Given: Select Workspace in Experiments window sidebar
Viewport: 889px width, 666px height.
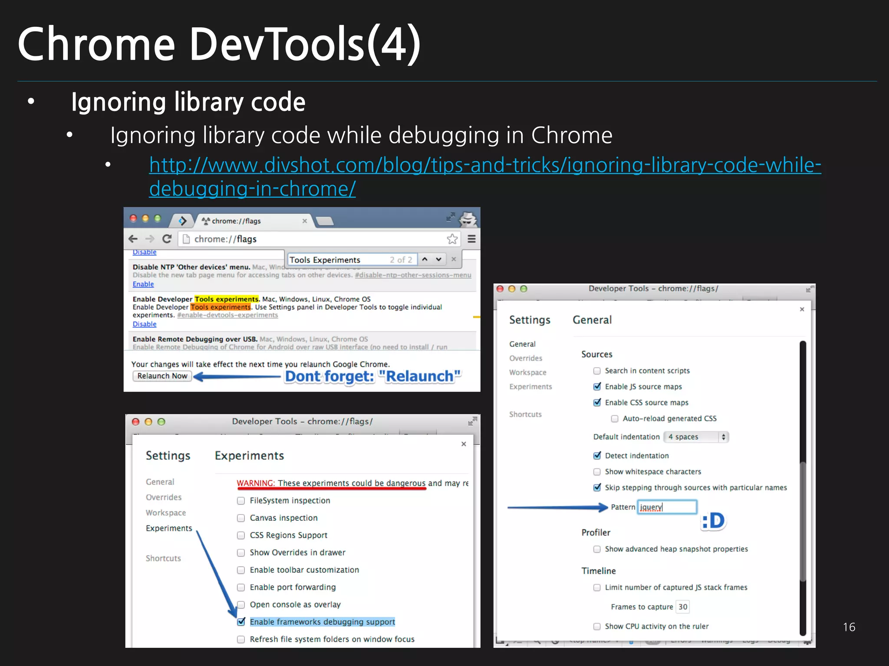Looking at the screenshot, I should (x=166, y=513).
